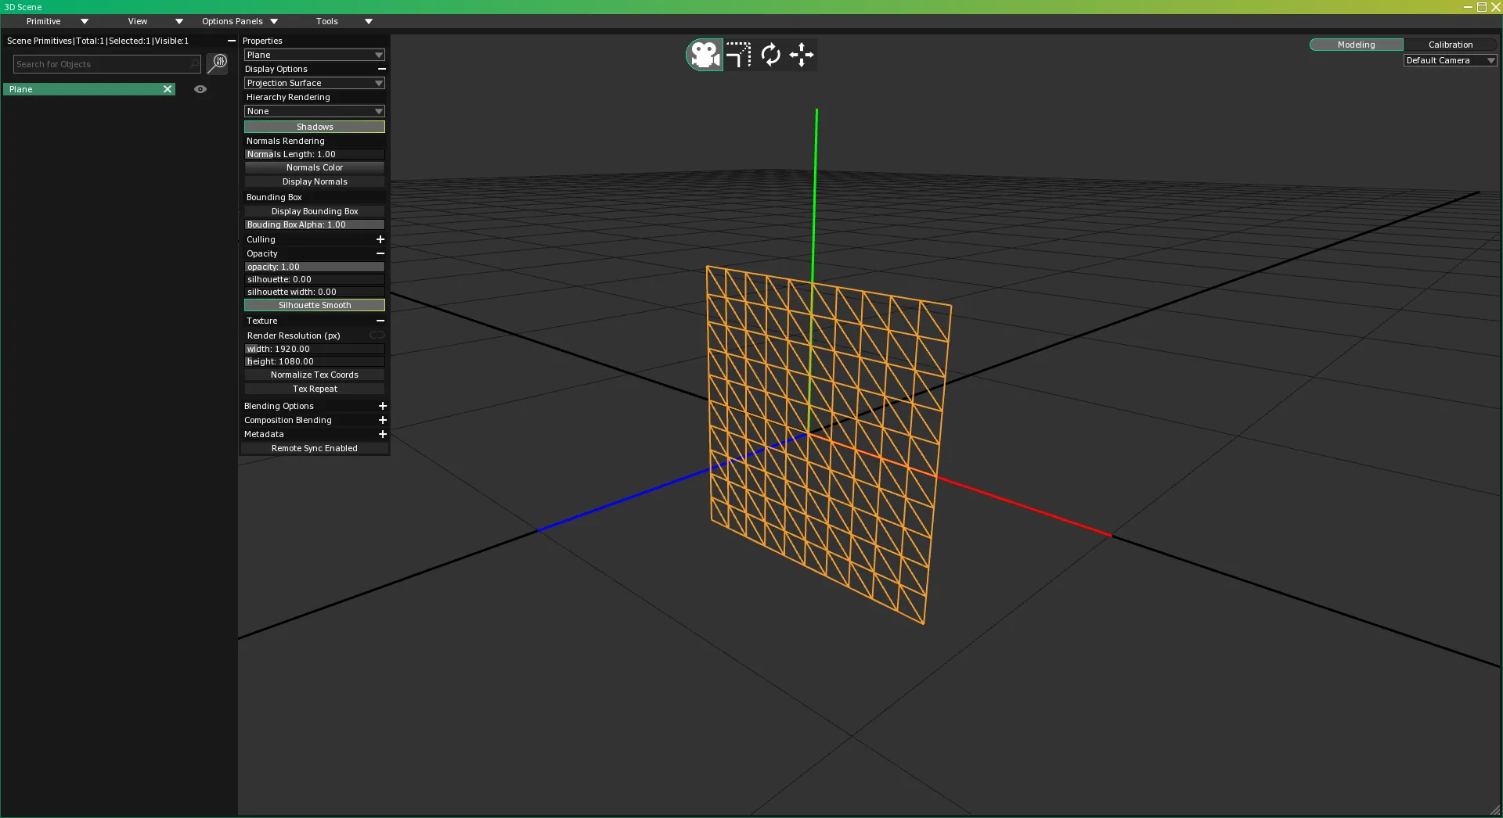Collapse the Display Options section
The height and width of the screenshot is (818, 1503).
[x=381, y=69]
